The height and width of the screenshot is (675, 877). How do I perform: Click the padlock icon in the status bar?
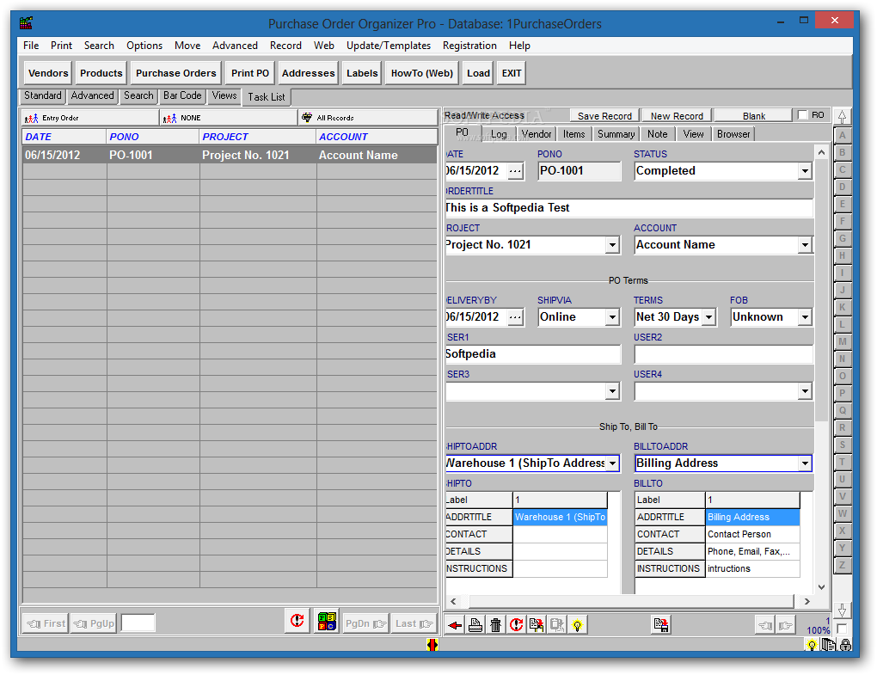pos(846,646)
